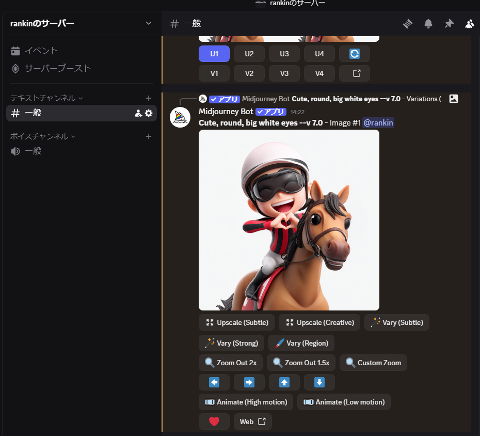Viewport: 480px width, 436px height.
Task: Pan image left with left arrow button
Action: pyautogui.click(x=214, y=382)
